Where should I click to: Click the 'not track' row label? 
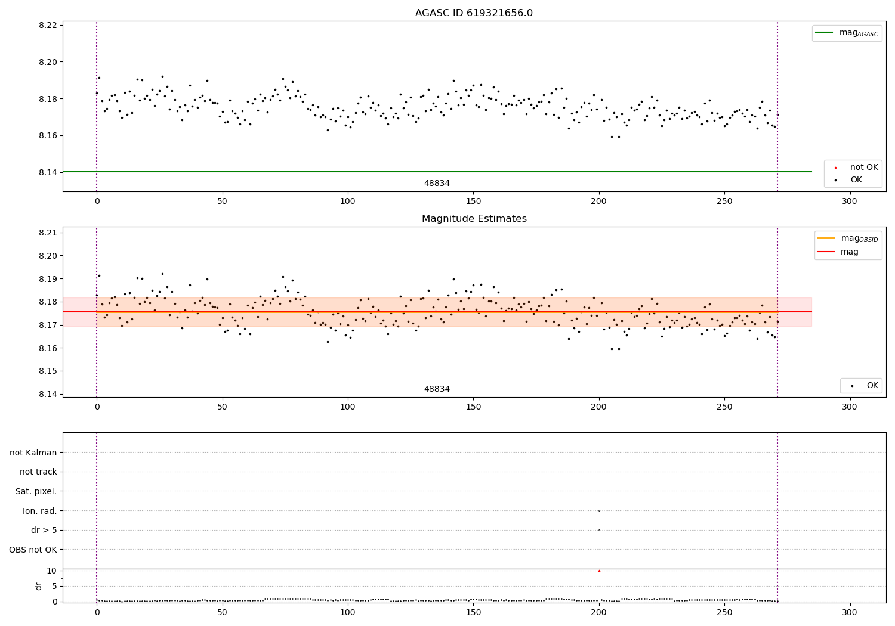38,472
